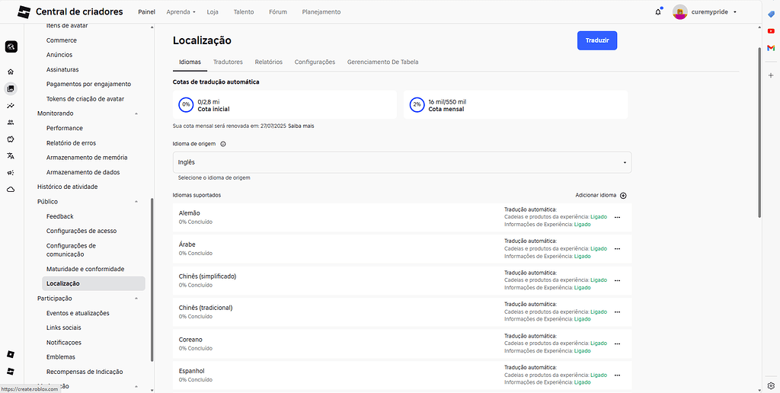Open Relatório de erros in the sidebar

click(71, 142)
